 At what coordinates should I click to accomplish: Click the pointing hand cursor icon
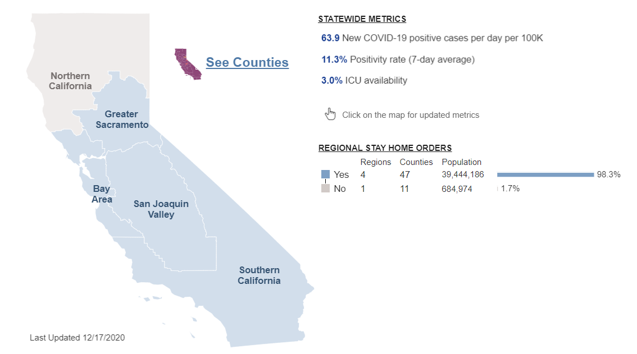click(330, 114)
